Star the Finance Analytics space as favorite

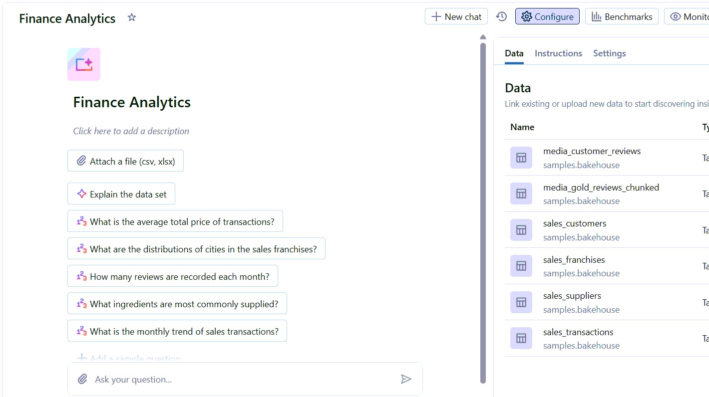131,17
